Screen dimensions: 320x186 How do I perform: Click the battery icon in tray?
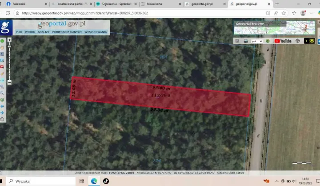288,181
